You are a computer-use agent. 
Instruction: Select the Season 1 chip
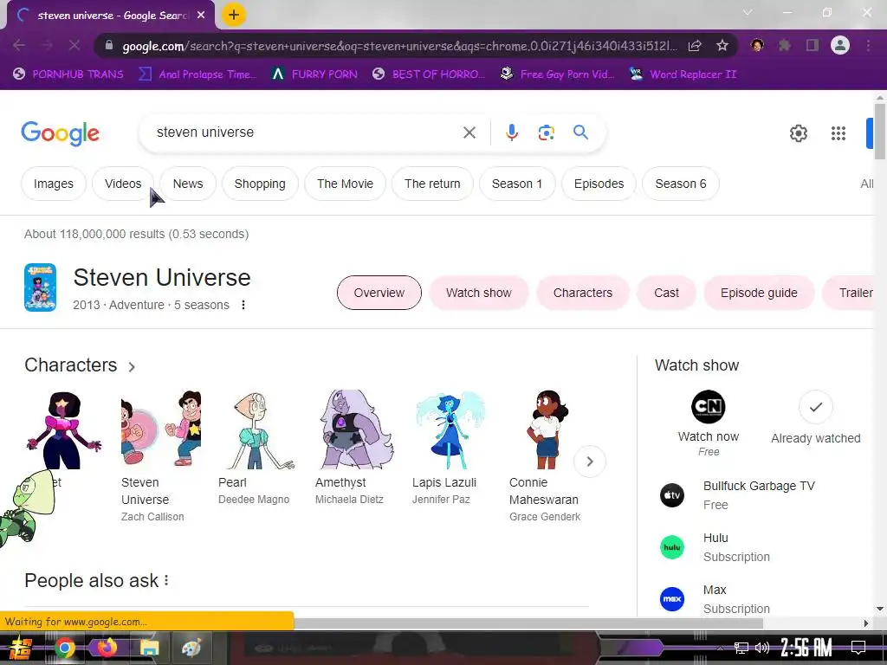tap(517, 184)
